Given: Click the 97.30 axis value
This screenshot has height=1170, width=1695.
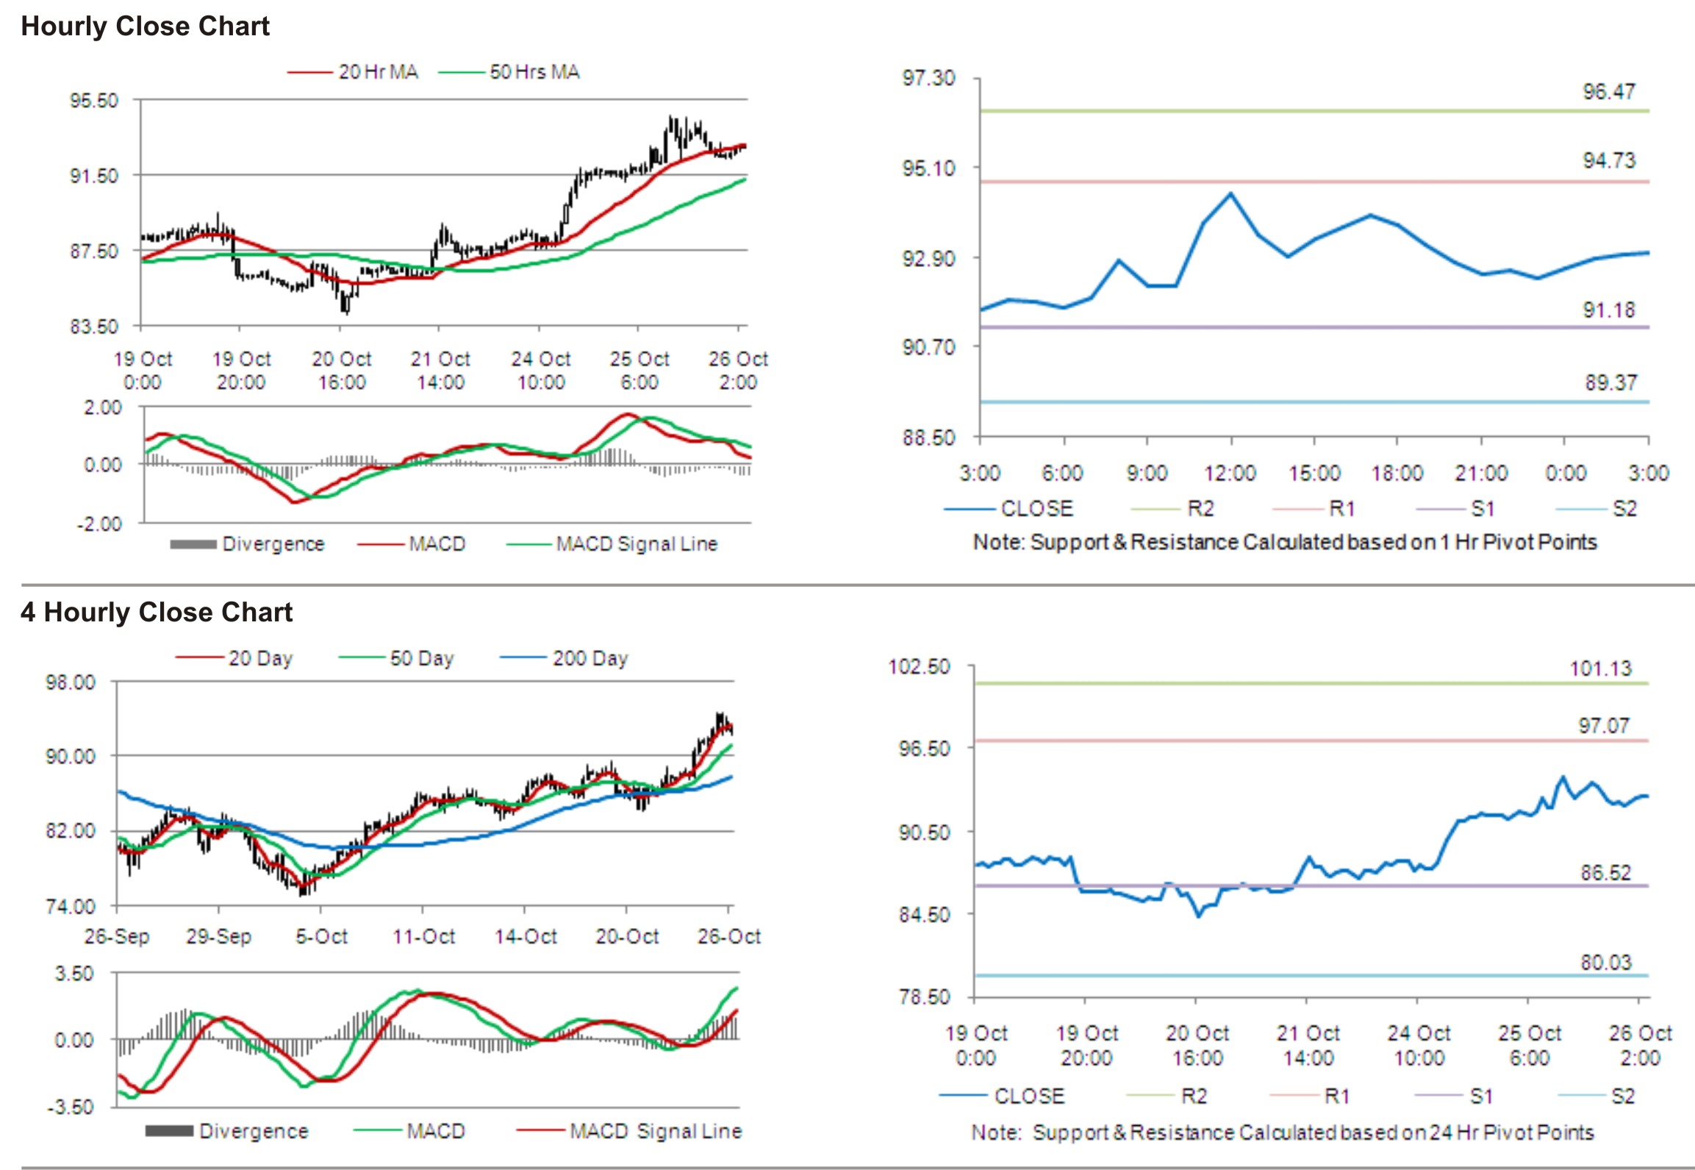Looking at the screenshot, I should pyautogui.click(x=928, y=78).
